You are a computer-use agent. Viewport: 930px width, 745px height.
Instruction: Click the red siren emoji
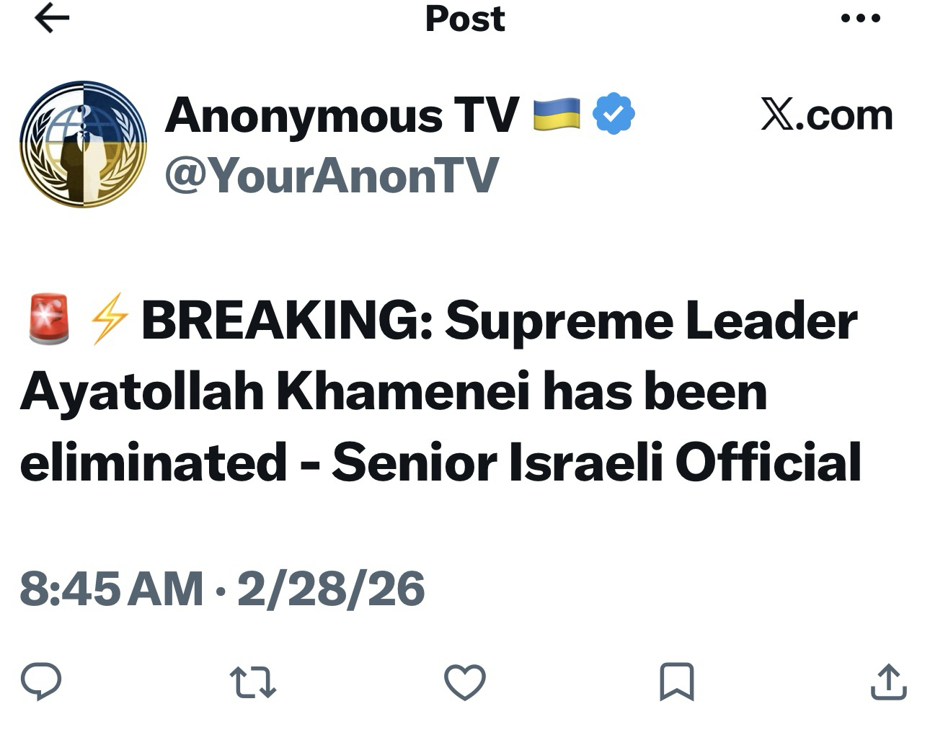click(x=49, y=319)
